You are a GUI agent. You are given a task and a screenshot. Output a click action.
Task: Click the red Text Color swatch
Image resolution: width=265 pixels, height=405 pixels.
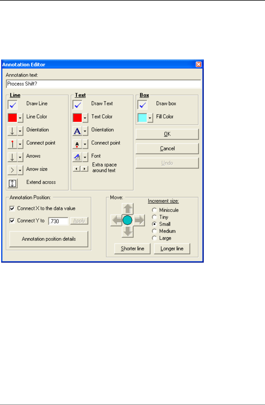77,118
